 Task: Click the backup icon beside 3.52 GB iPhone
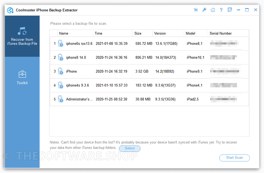tap(60, 71)
